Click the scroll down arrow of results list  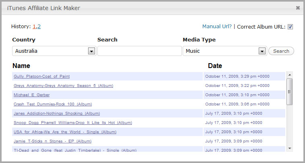290,149
